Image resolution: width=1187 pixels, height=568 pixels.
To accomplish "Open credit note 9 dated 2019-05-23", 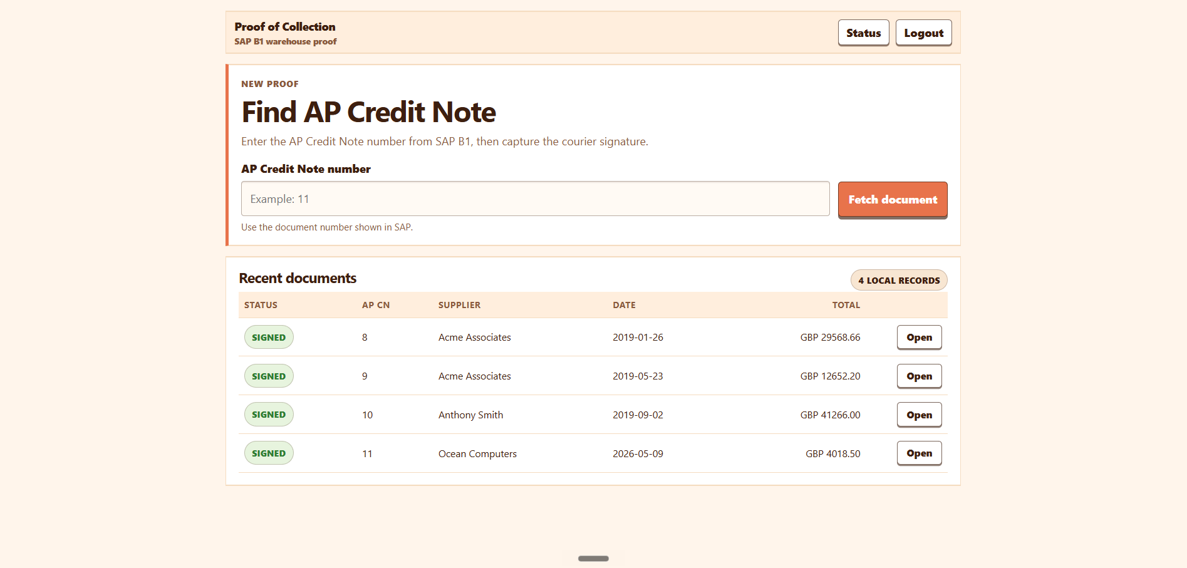I will [x=919, y=376].
